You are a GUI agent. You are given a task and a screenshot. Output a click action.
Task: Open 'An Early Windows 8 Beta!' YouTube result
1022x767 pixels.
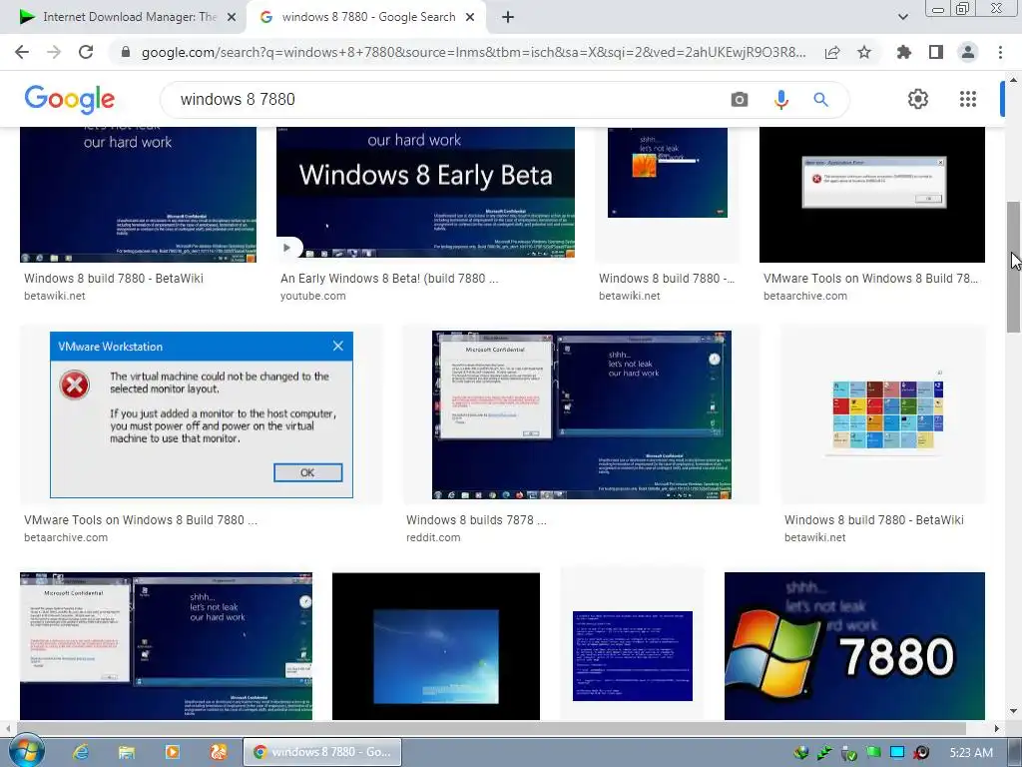[x=389, y=278]
